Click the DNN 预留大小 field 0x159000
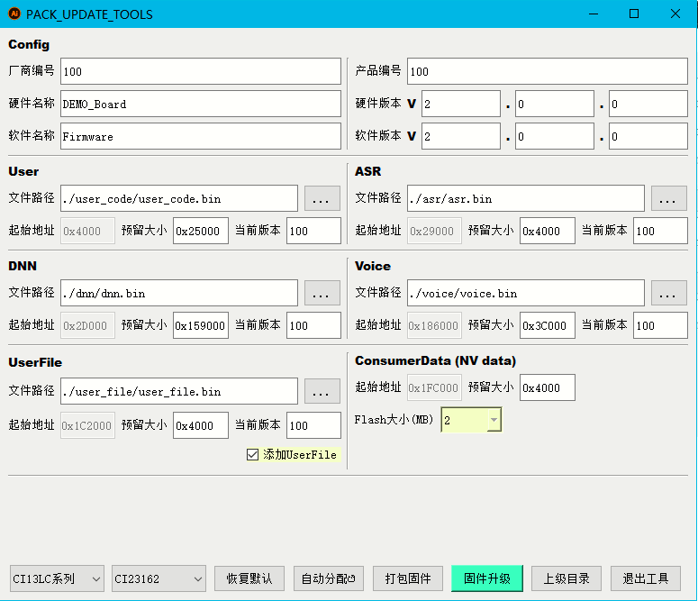This screenshot has height=601, width=698. pos(201,325)
